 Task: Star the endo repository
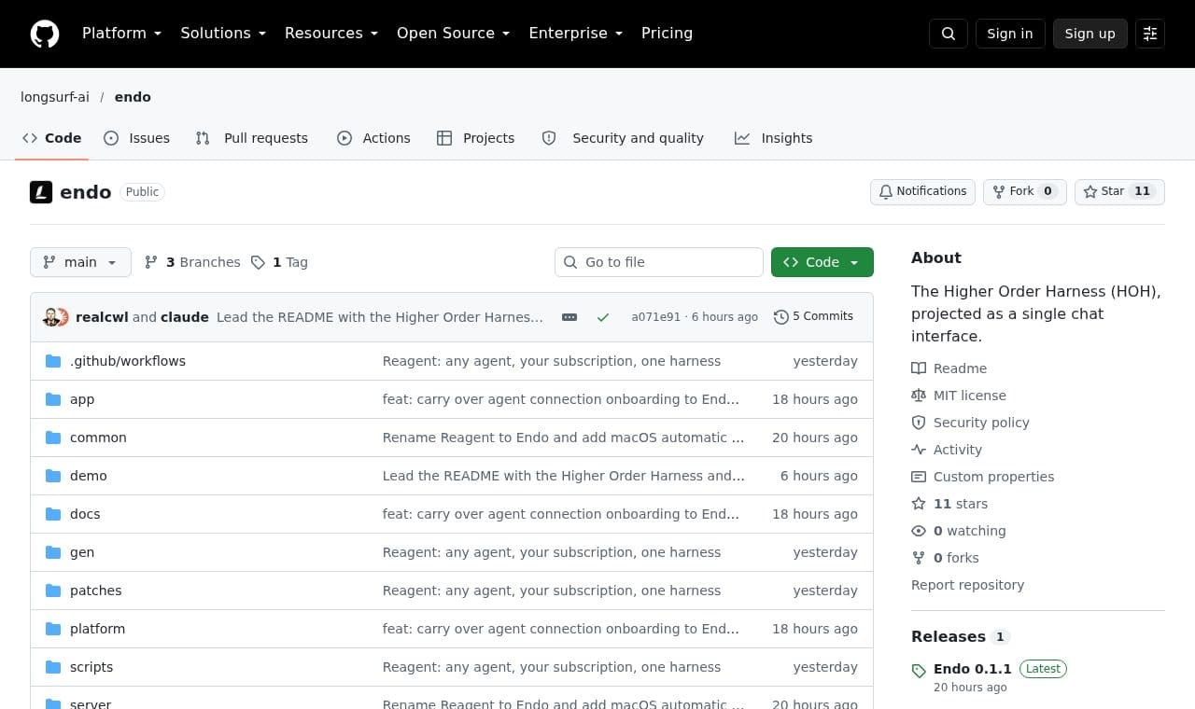(x=1119, y=192)
